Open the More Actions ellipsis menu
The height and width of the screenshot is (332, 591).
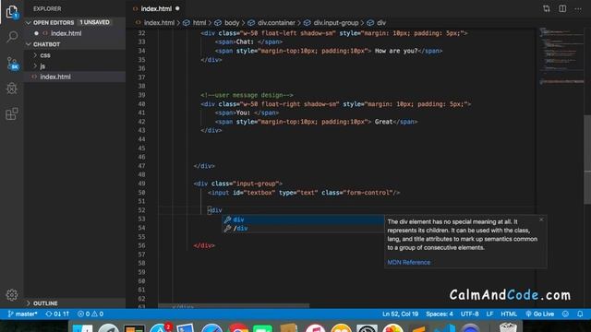pyautogui.click(x=578, y=8)
